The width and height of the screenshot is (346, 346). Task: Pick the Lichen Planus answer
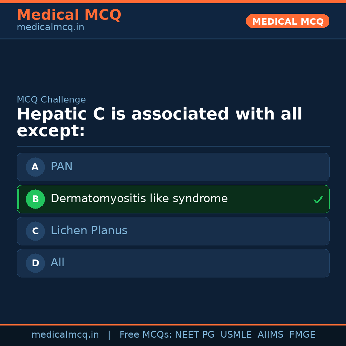click(89, 231)
